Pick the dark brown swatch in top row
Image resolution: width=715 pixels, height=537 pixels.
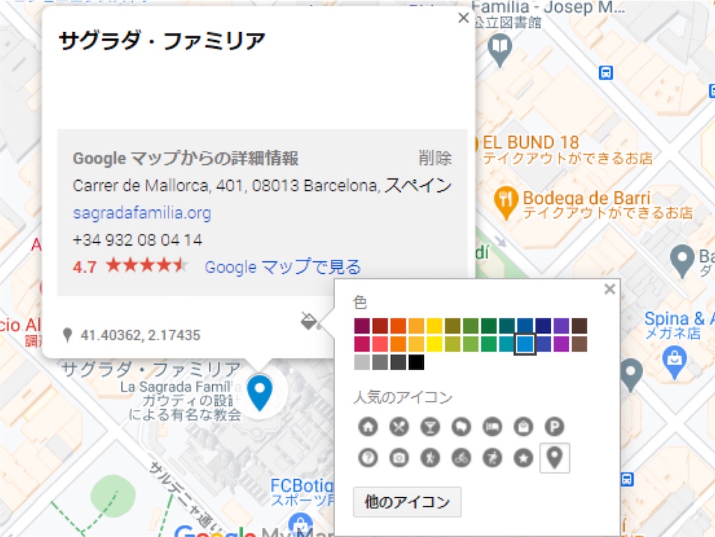579,326
